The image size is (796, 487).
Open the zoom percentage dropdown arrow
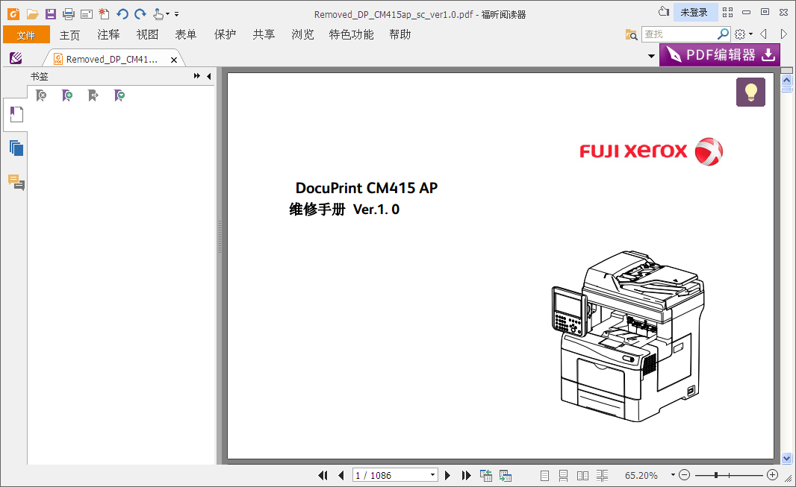(x=673, y=475)
